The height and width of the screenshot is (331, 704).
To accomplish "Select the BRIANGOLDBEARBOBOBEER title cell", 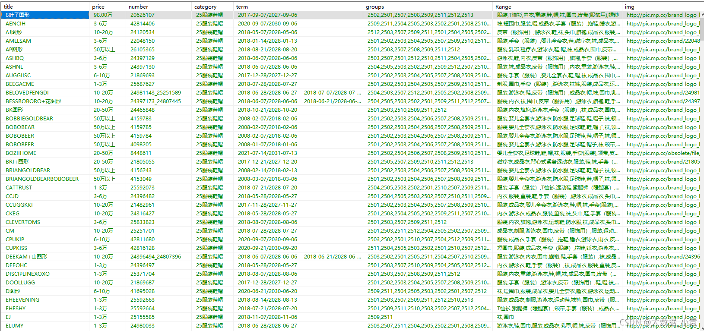I will click(45, 179).
